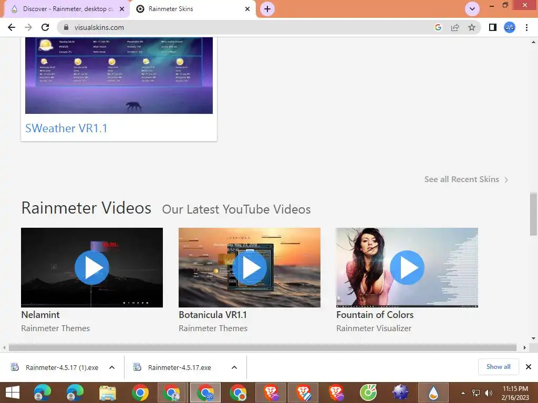The width and height of the screenshot is (538, 403).
Task: Open the SWeather VR1.1 skin link
Action: (x=66, y=128)
